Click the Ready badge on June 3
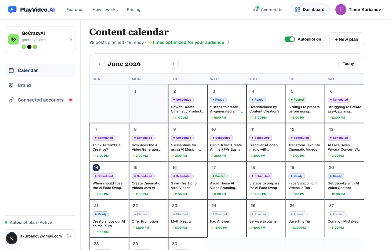Viewport: 391px width, 250px height. [x=218, y=100]
